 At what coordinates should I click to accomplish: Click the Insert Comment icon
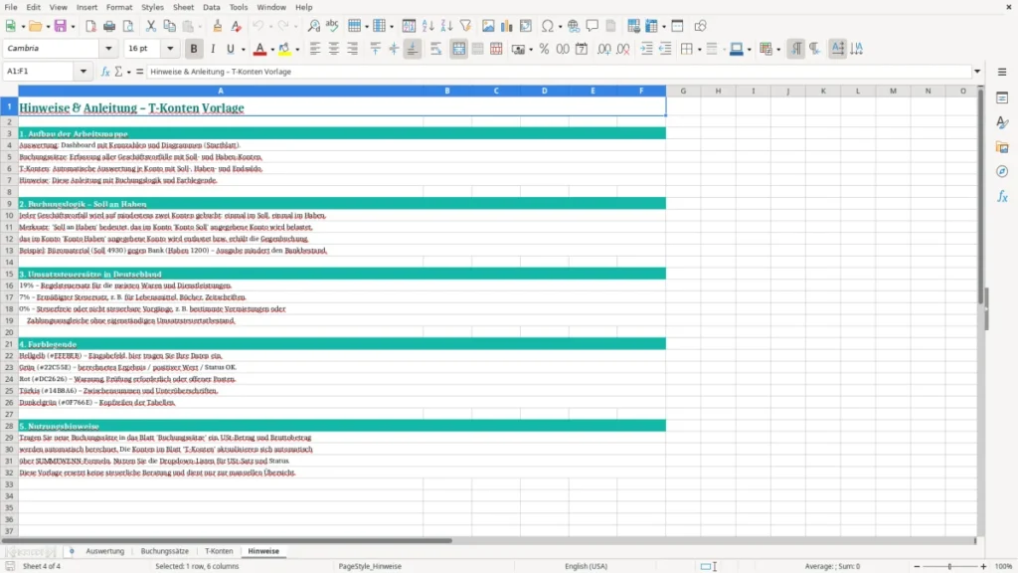(x=593, y=26)
